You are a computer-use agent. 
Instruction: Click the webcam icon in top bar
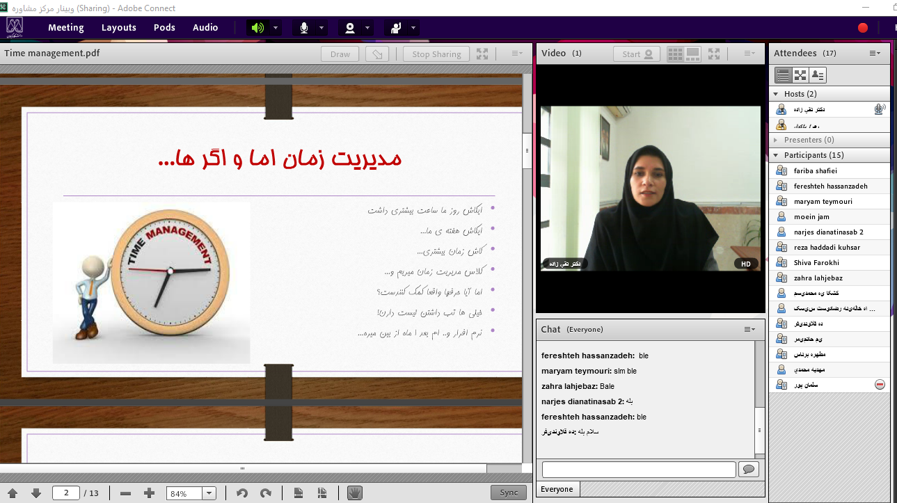[x=350, y=28]
